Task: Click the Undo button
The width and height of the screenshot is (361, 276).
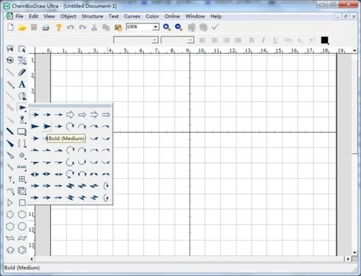Action: [70, 27]
